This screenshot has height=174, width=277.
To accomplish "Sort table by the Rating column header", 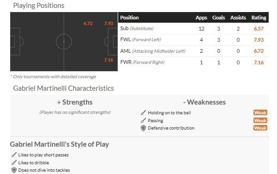I will pos(259,18).
